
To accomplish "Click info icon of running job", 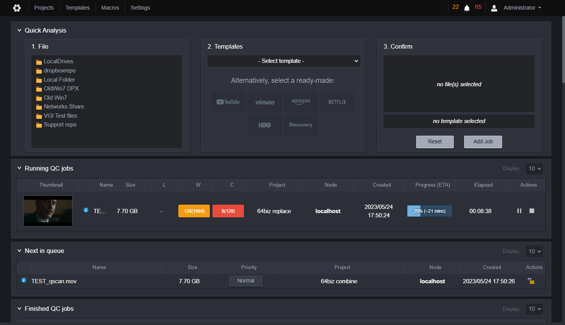I will click(x=86, y=210).
